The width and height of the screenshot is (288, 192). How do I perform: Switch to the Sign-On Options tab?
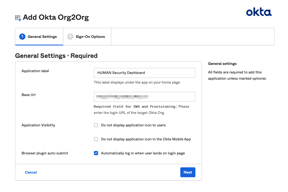(90, 37)
